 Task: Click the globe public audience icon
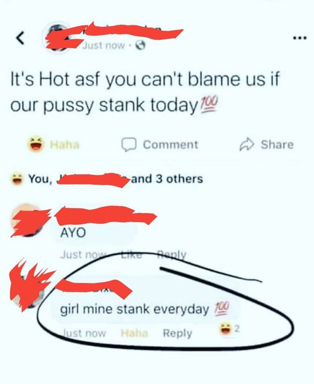[x=141, y=45]
